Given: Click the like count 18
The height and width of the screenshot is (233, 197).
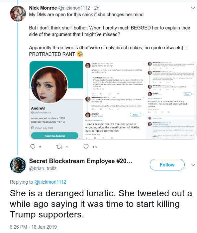Looking at the screenshot, I should click(94, 147).
